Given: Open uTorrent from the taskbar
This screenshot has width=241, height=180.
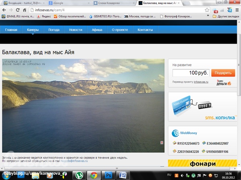Looking at the screenshot, I should [79, 175].
